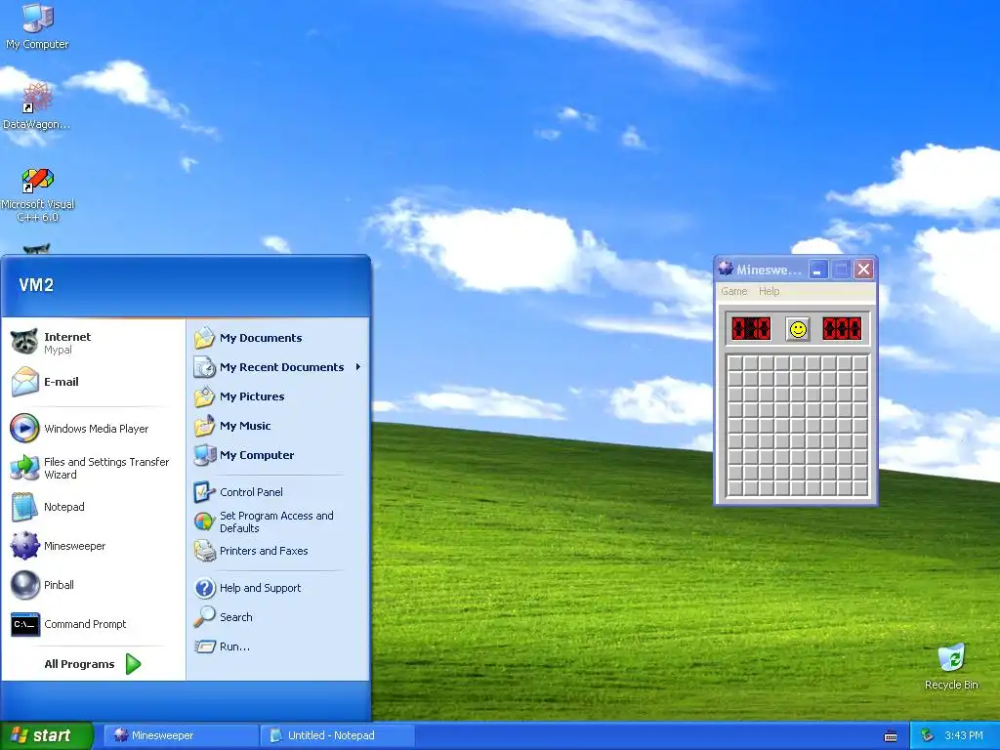This screenshot has height=750, width=1000.
Task: Click the VM2 user name header
Action: coord(36,284)
